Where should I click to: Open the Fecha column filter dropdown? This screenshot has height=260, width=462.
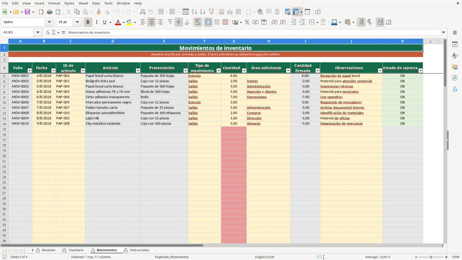pyautogui.click(x=54, y=70)
